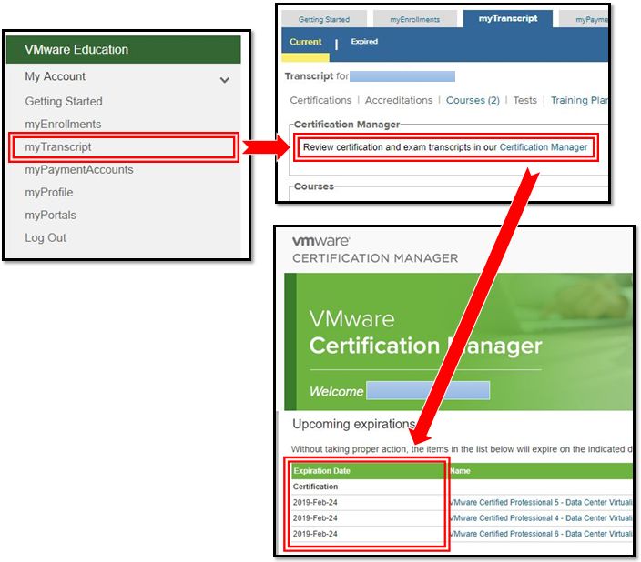Follow the Certification Manager hyperlink
Image resolution: width=641 pixels, height=562 pixels.
[544, 147]
